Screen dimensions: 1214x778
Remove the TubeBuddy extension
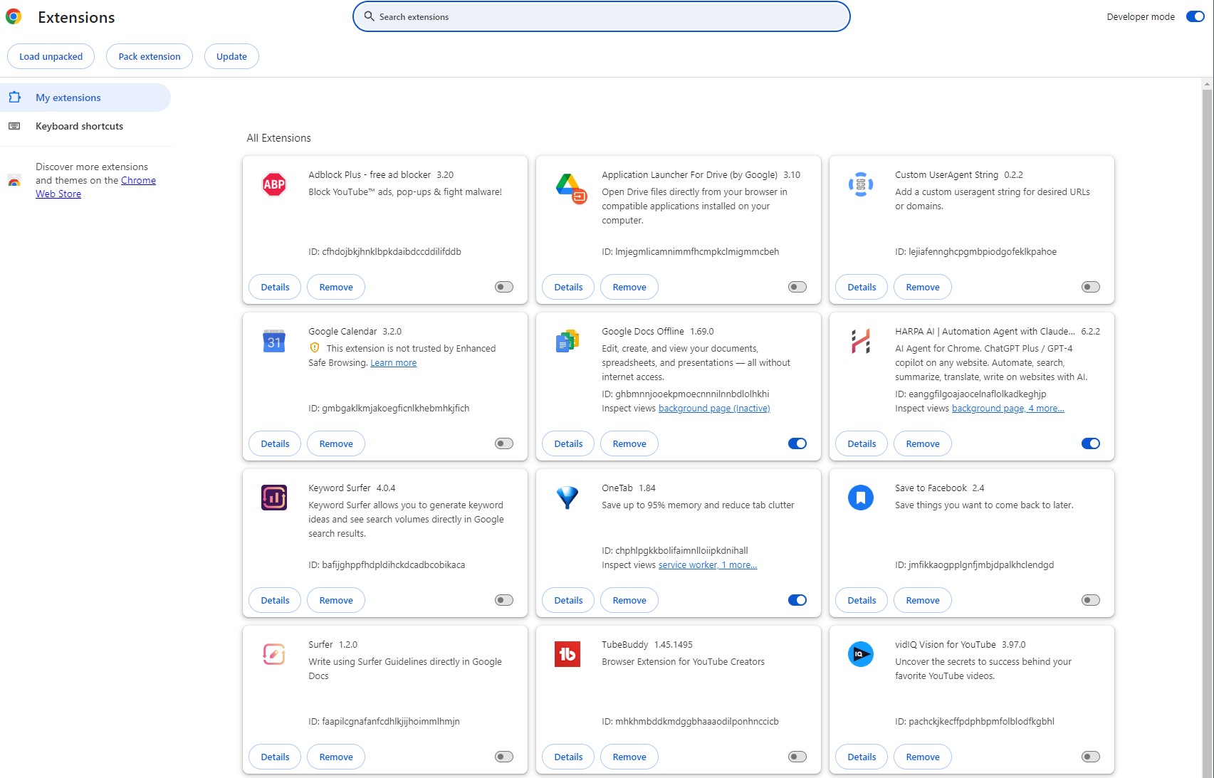(629, 757)
